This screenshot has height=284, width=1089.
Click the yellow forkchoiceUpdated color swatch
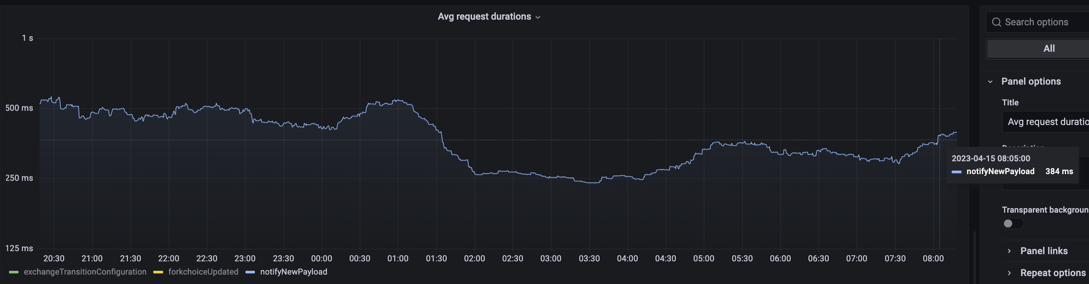point(158,272)
